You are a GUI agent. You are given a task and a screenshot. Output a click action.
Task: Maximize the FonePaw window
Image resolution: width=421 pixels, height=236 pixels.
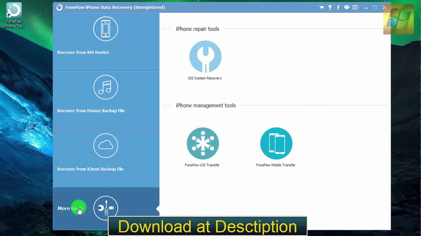coord(375,7)
